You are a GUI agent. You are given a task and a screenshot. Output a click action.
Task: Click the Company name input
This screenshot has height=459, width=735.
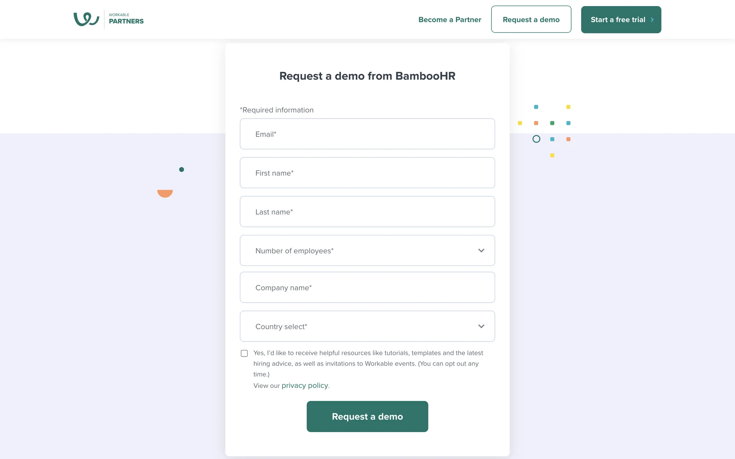coord(367,288)
